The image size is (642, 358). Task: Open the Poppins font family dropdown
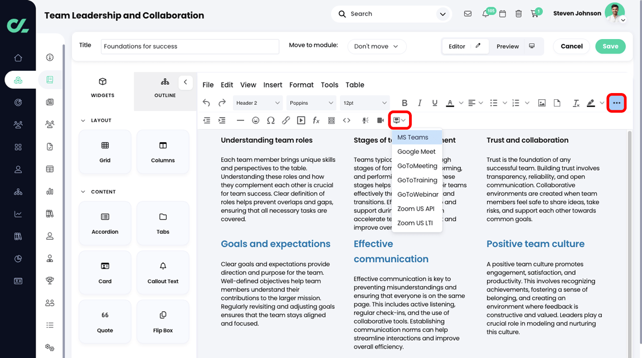pyautogui.click(x=311, y=103)
